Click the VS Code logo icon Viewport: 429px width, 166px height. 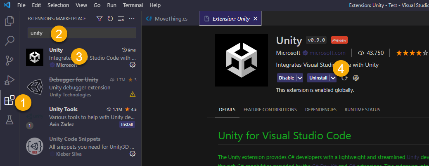[7, 5]
